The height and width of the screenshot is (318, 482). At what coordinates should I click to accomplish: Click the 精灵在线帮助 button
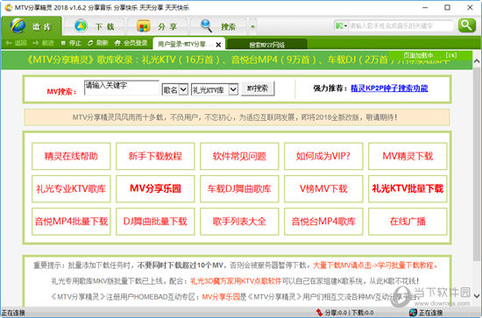(71, 156)
